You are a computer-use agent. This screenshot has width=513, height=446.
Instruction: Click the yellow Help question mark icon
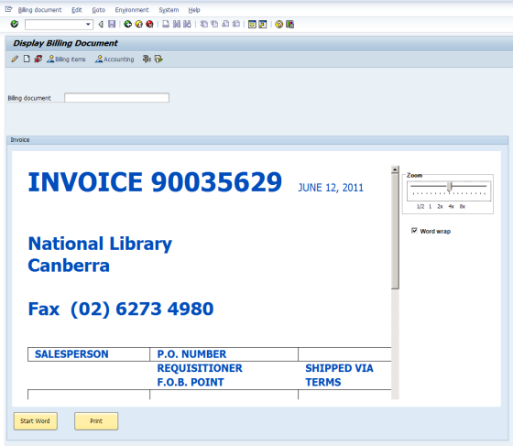(278, 24)
